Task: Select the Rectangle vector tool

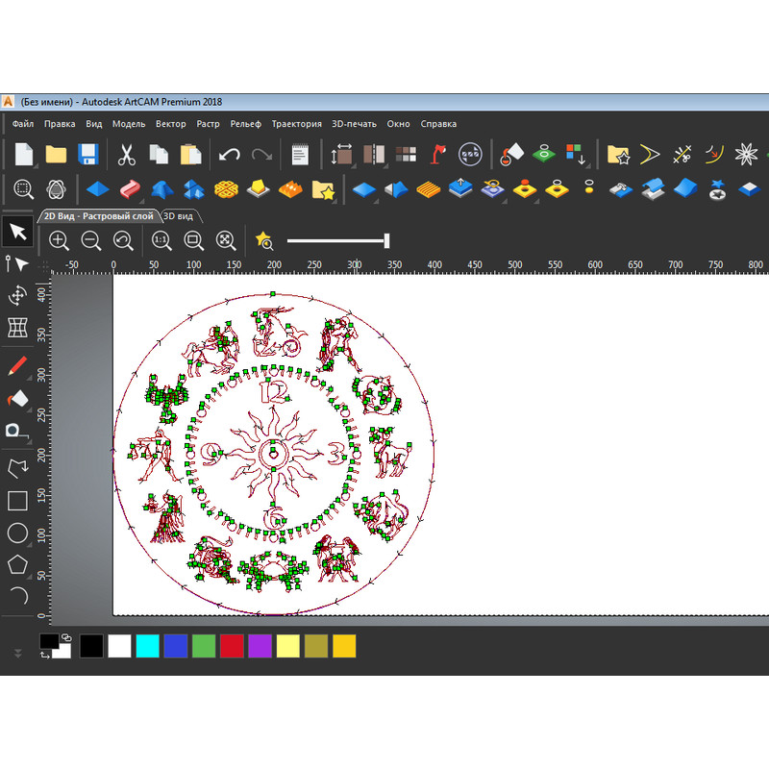Action: (15, 501)
